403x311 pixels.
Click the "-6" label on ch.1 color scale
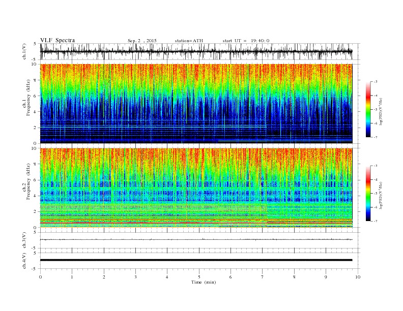(x=376, y=123)
